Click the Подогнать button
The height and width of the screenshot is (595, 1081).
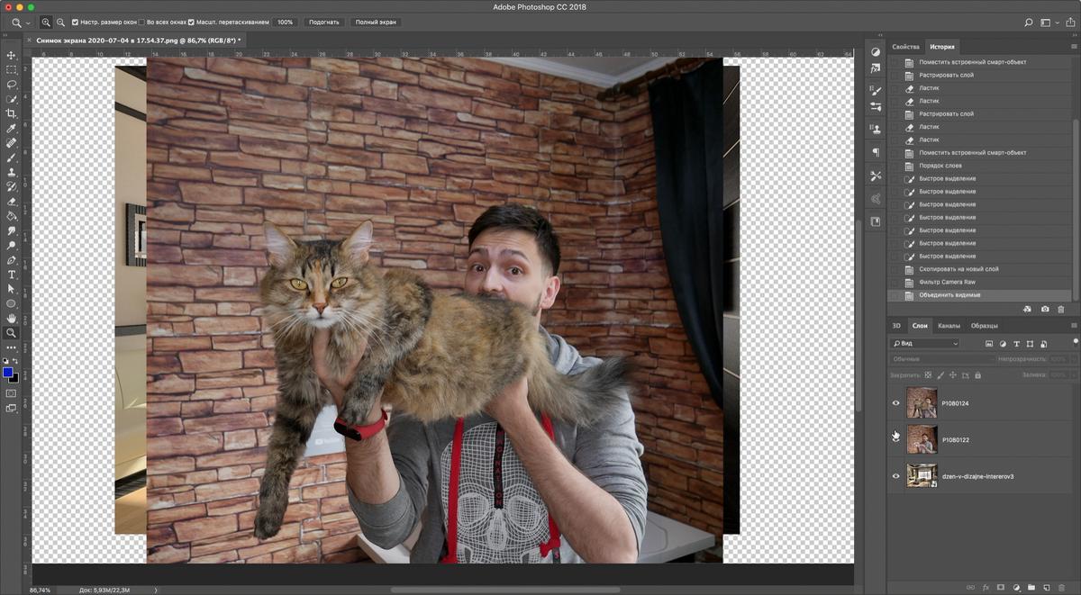tap(323, 22)
